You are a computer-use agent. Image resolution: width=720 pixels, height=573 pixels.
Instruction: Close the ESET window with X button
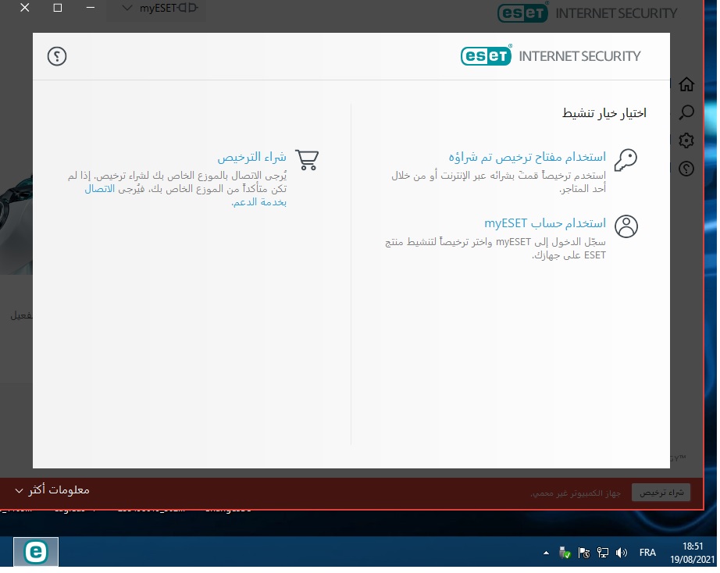coord(25,8)
